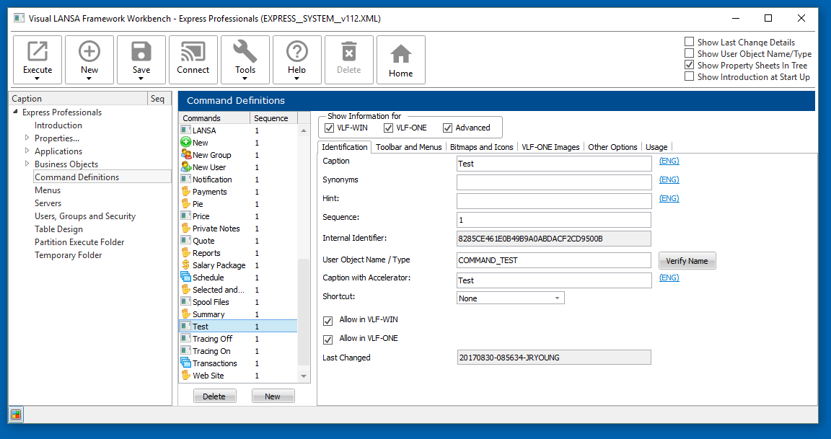Image resolution: width=831 pixels, height=439 pixels.
Task: Click the commands list scrollbar down arrow
Action: click(304, 376)
